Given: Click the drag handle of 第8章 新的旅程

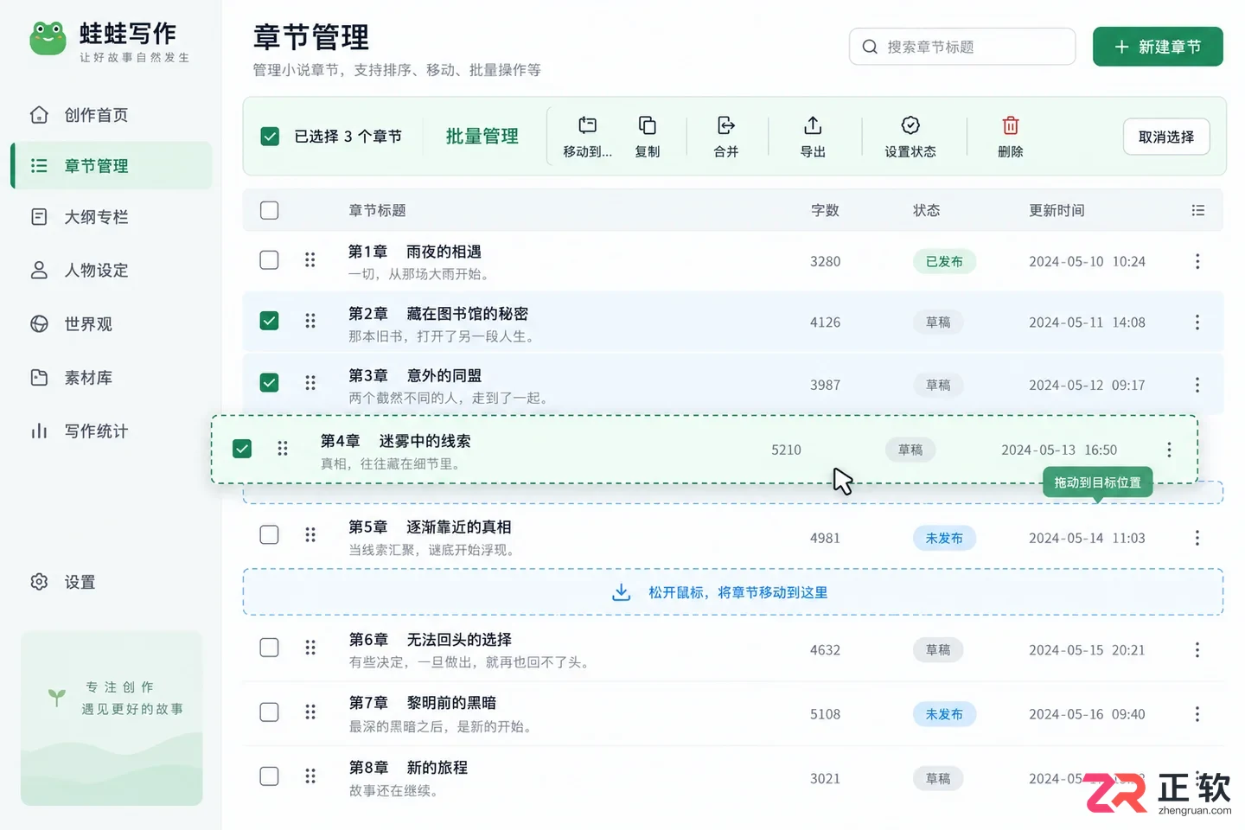Looking at the screenshot, I should pos(310,776).
